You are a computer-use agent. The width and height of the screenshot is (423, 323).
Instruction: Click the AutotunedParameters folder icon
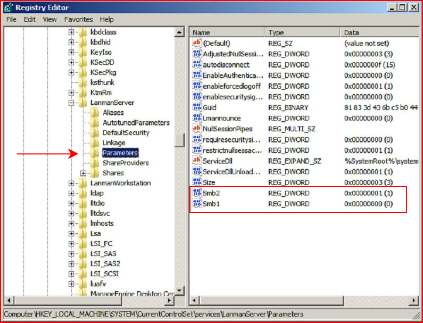(x=95, y=123)
